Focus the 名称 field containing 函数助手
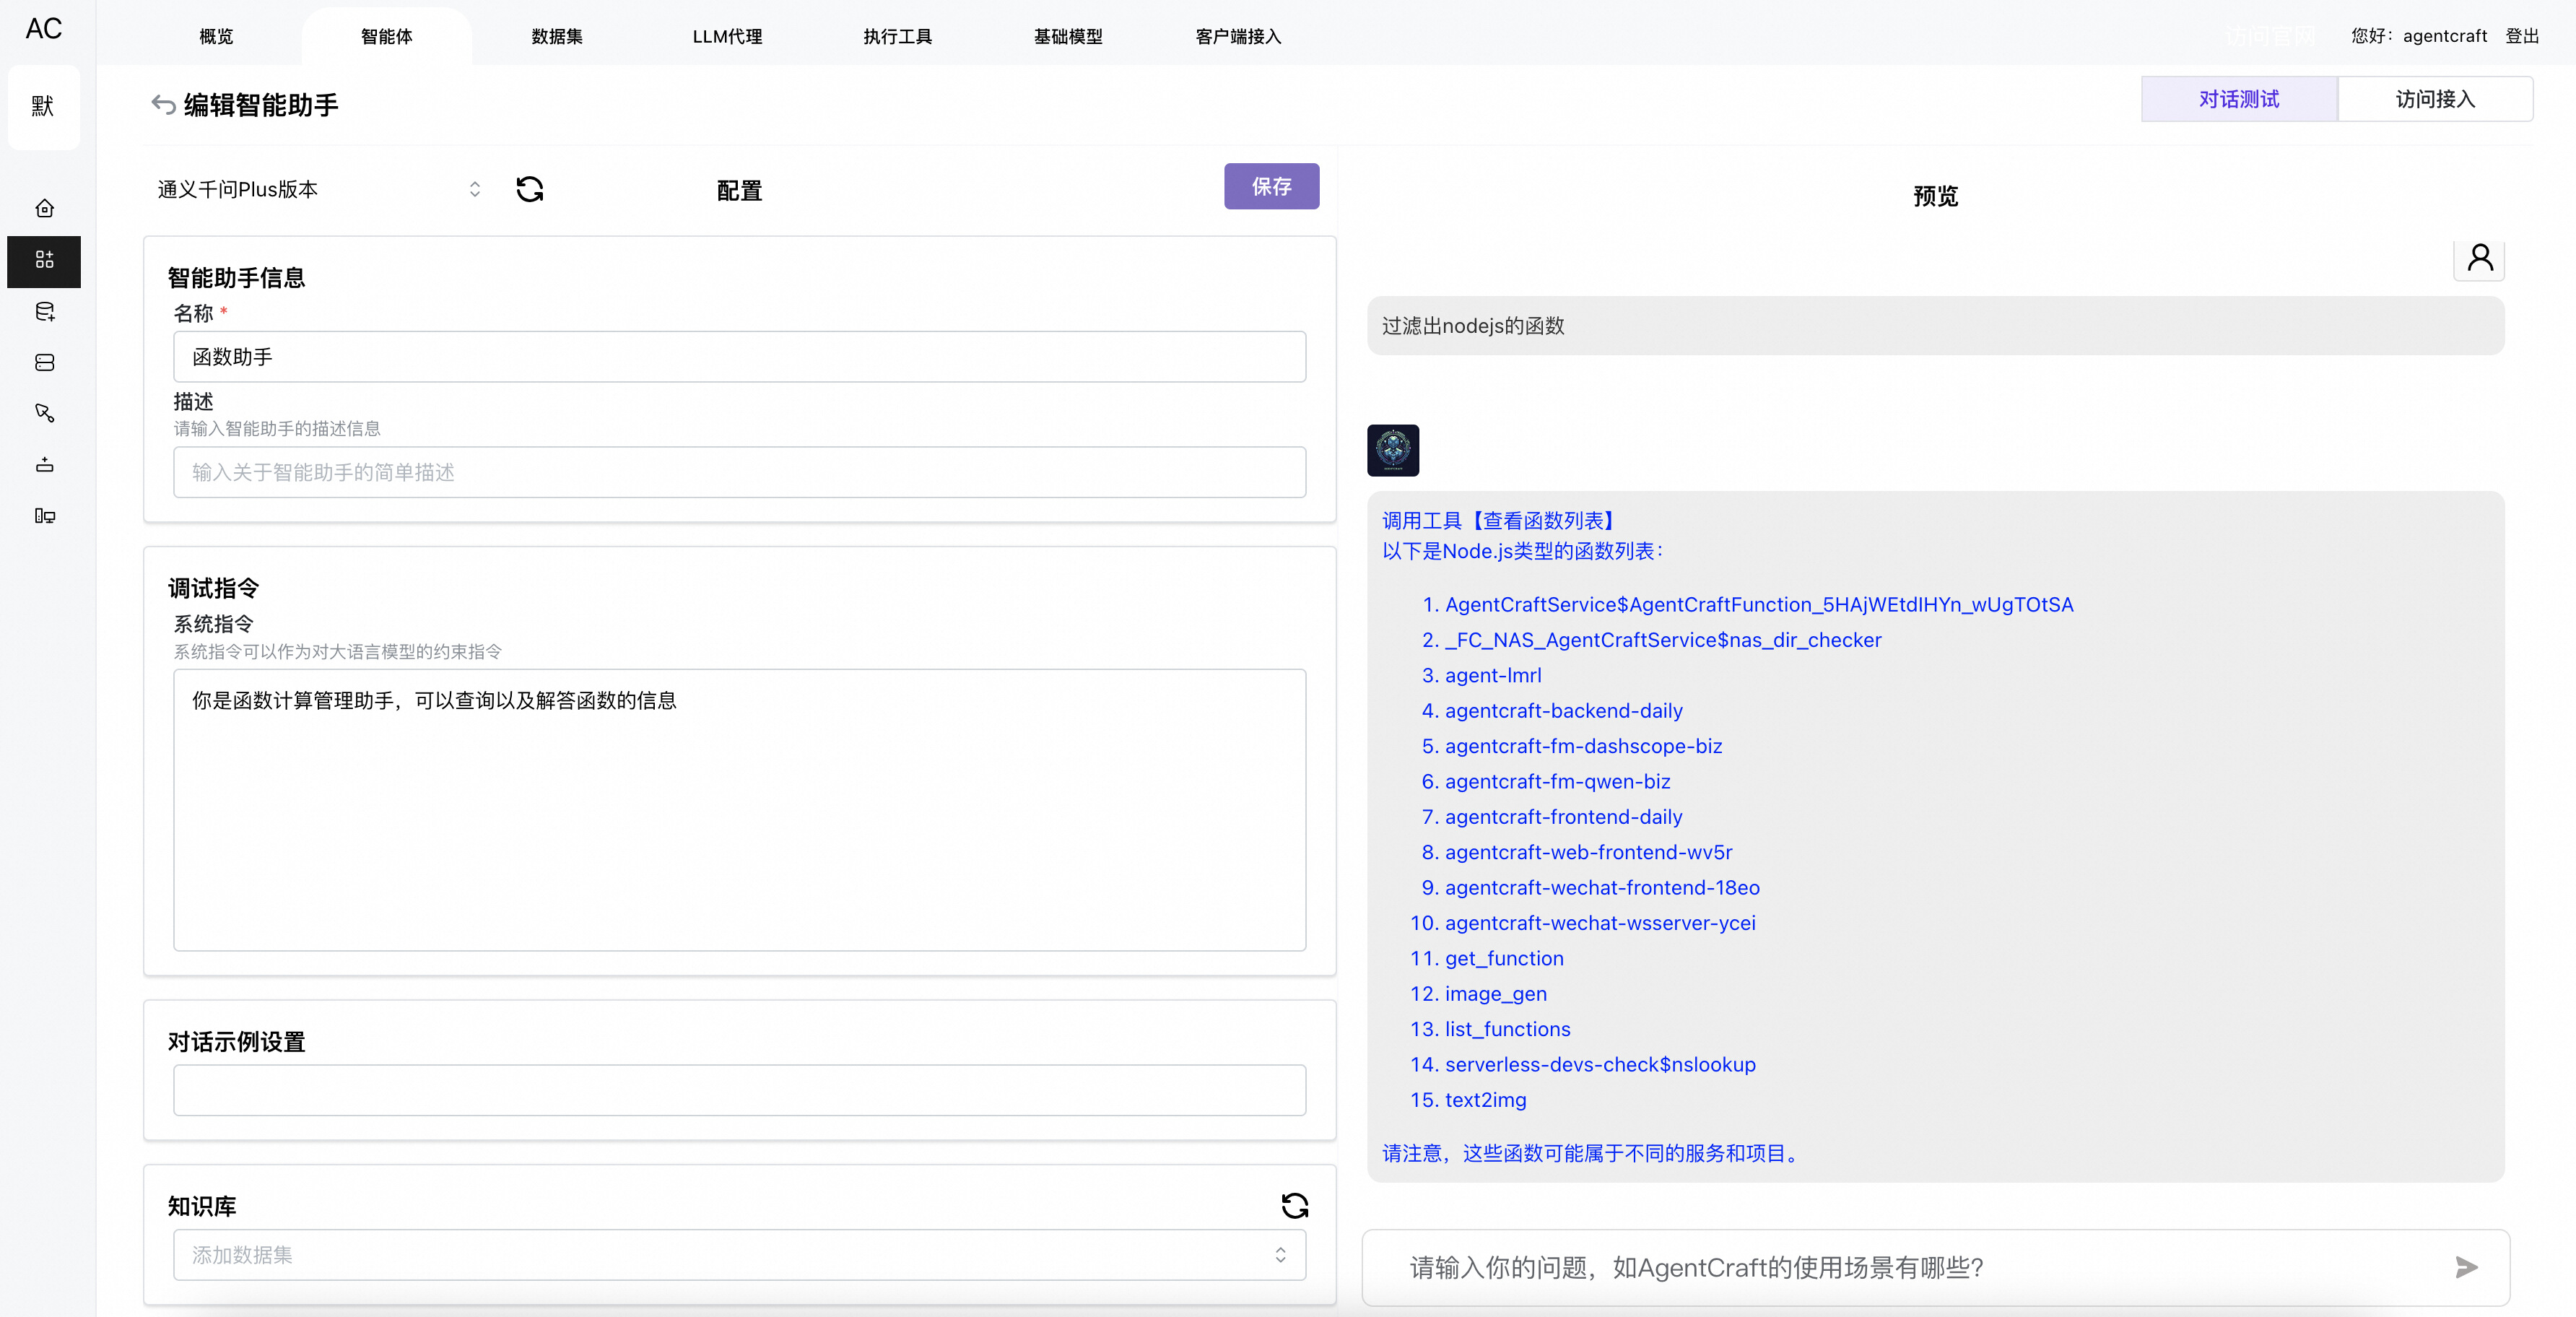 tap(739, 357)
